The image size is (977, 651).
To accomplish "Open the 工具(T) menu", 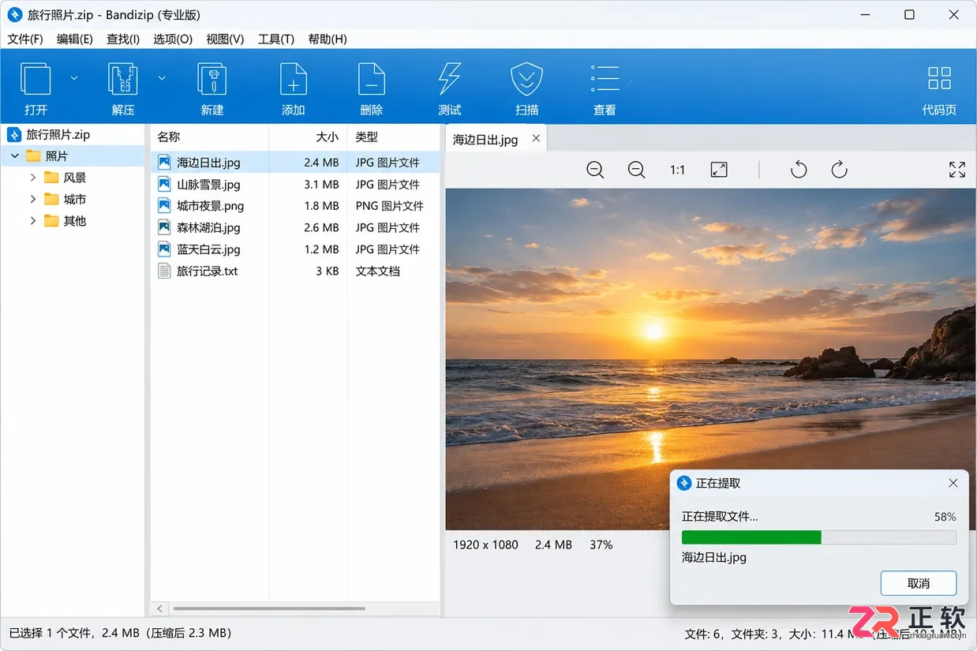I will 276,39.
